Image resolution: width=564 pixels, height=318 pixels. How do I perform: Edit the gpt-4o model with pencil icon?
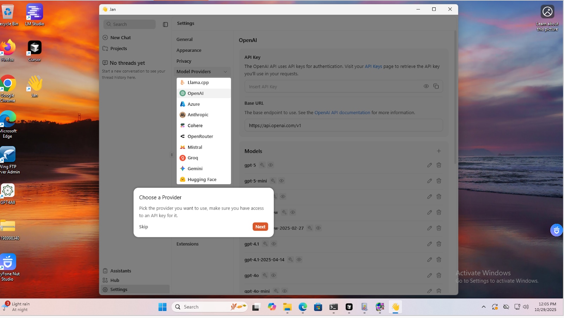coord(429,275)
